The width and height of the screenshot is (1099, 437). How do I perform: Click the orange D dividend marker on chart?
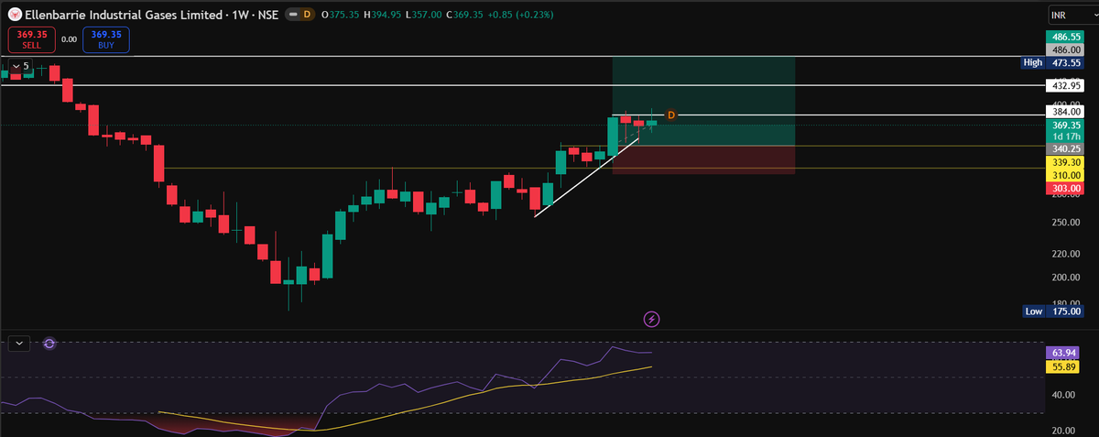(670, 115)
